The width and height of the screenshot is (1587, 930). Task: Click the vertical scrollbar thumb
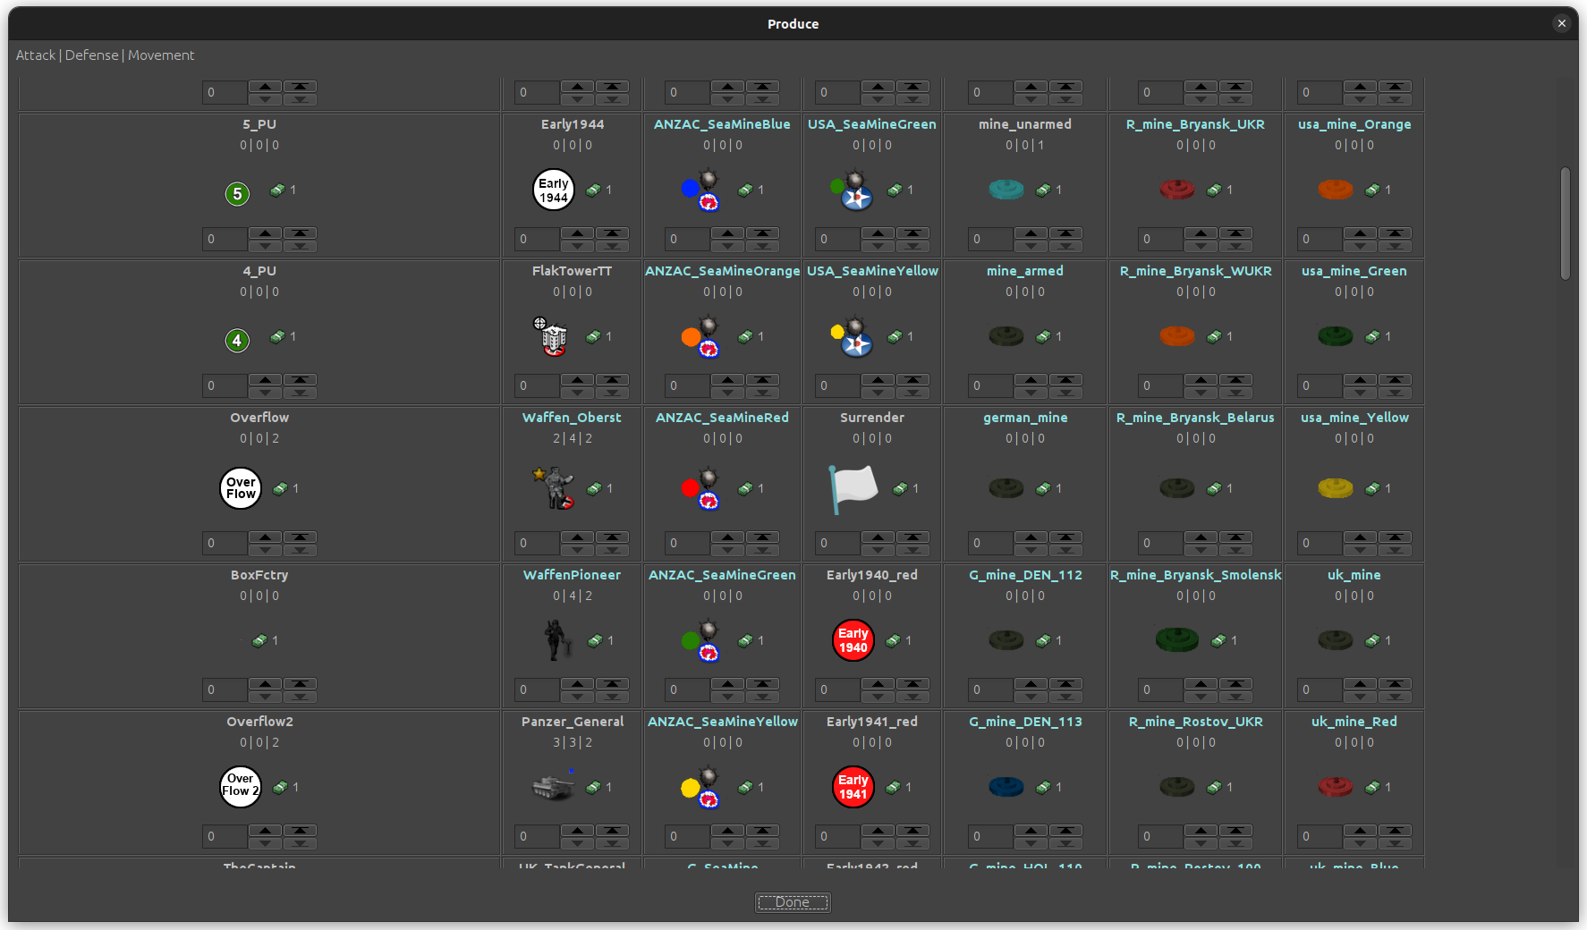(1565, 224)
